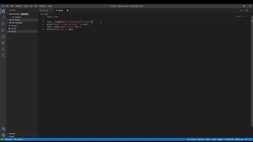Open the Search view in activity bar
The height and width of the screenshot is (142, 253).
(3, 17)
